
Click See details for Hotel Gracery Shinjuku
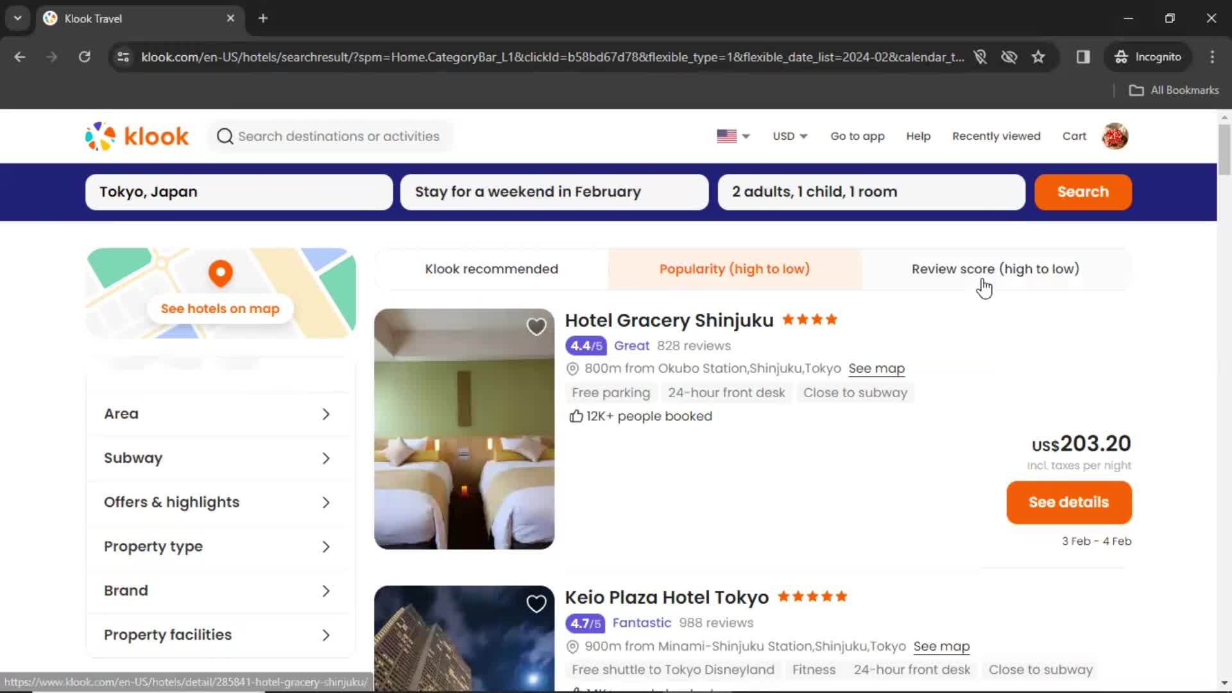pyautogui.click(x=1068, y=502)
